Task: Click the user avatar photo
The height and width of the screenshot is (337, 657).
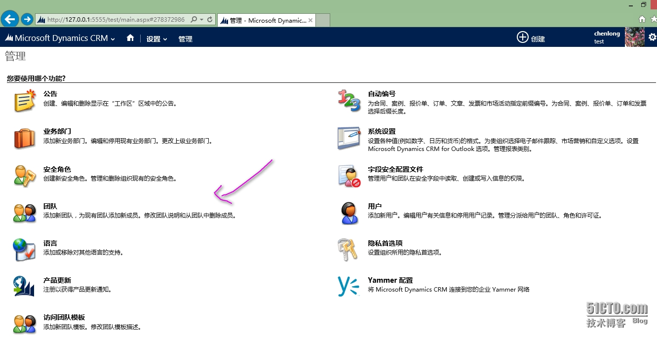Action: (635, 37)
